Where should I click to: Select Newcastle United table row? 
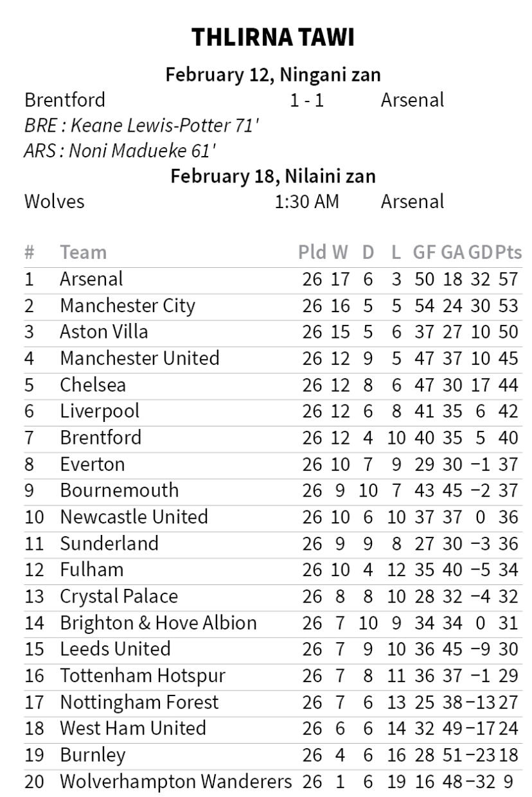coord(134,517)
